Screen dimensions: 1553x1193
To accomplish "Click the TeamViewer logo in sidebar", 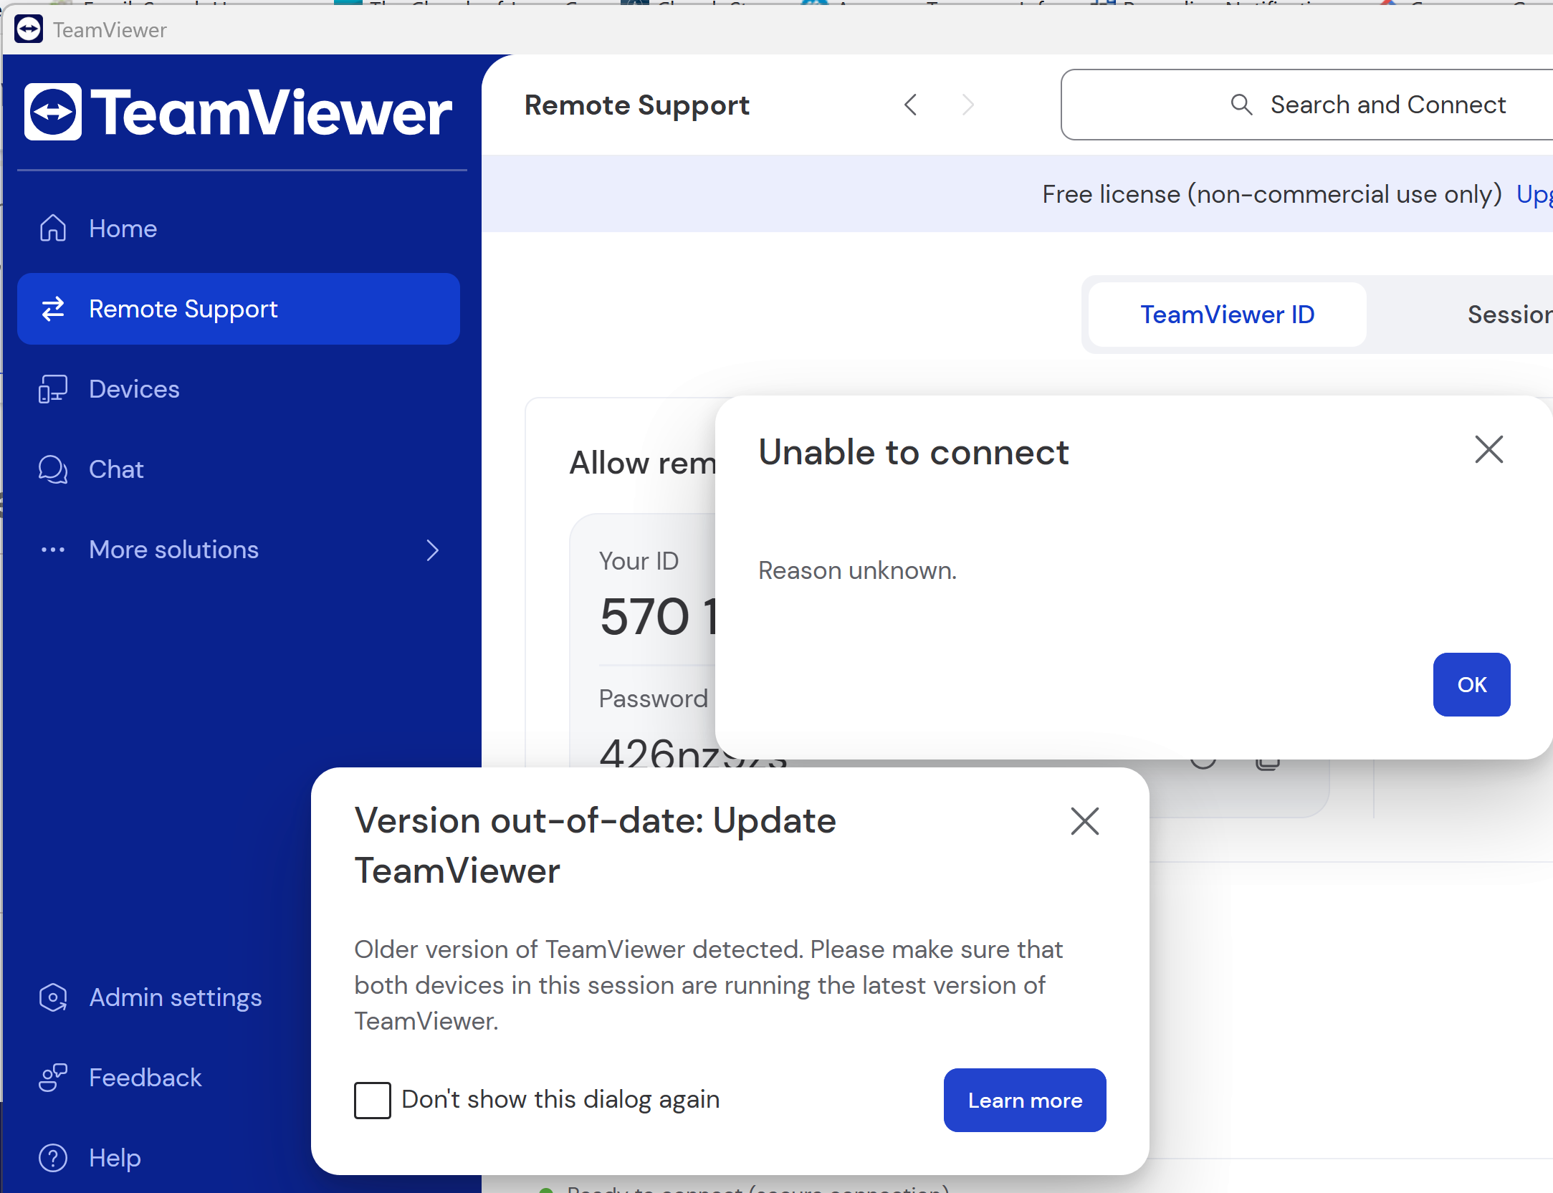I will click(x=238, y=112).
